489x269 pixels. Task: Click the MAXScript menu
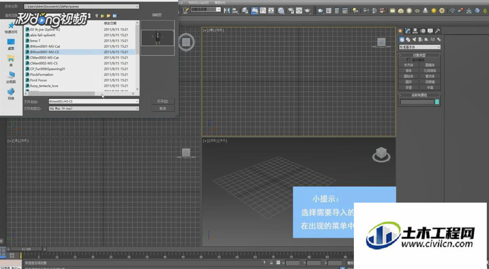(199, 3)
